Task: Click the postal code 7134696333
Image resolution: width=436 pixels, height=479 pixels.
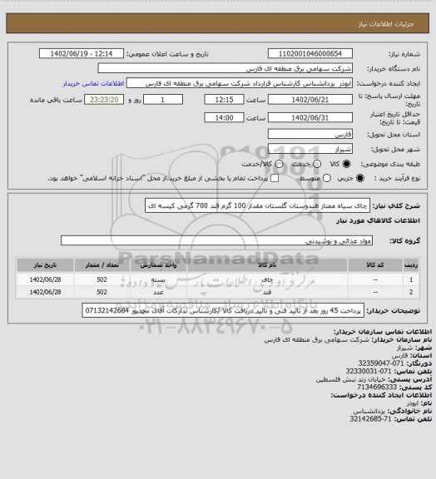Action: point(377,388)
